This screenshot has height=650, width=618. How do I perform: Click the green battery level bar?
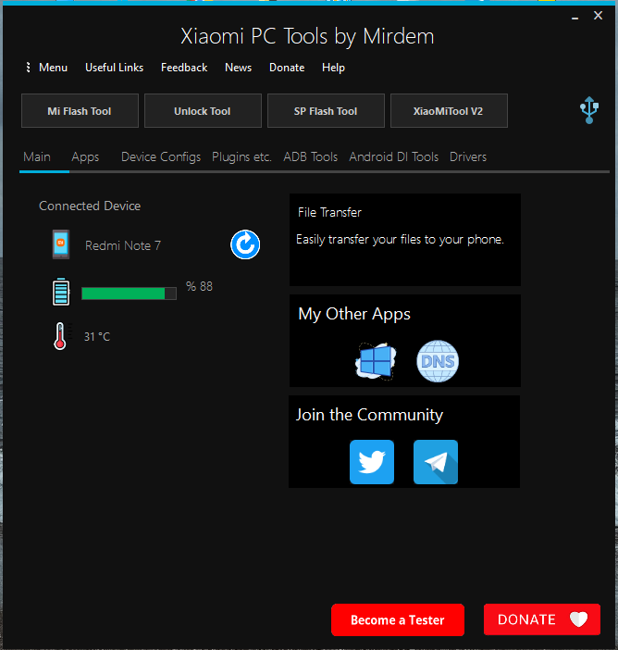click(x=130, y=294)
